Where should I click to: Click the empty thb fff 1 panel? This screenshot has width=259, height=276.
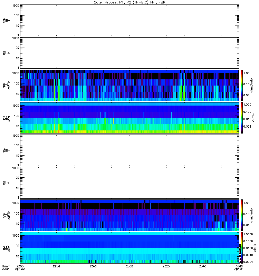click(129, 20)
